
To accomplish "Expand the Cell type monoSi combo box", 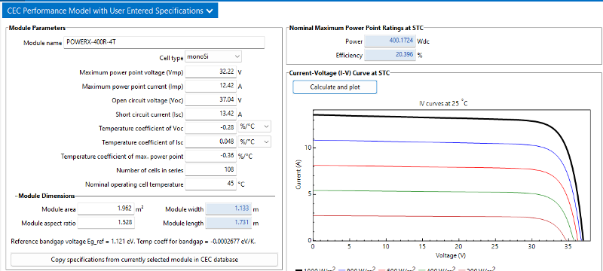I will click(213, 56).
